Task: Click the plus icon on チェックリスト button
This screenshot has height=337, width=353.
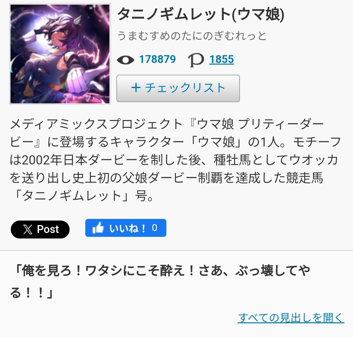Action: coord(136,88)
